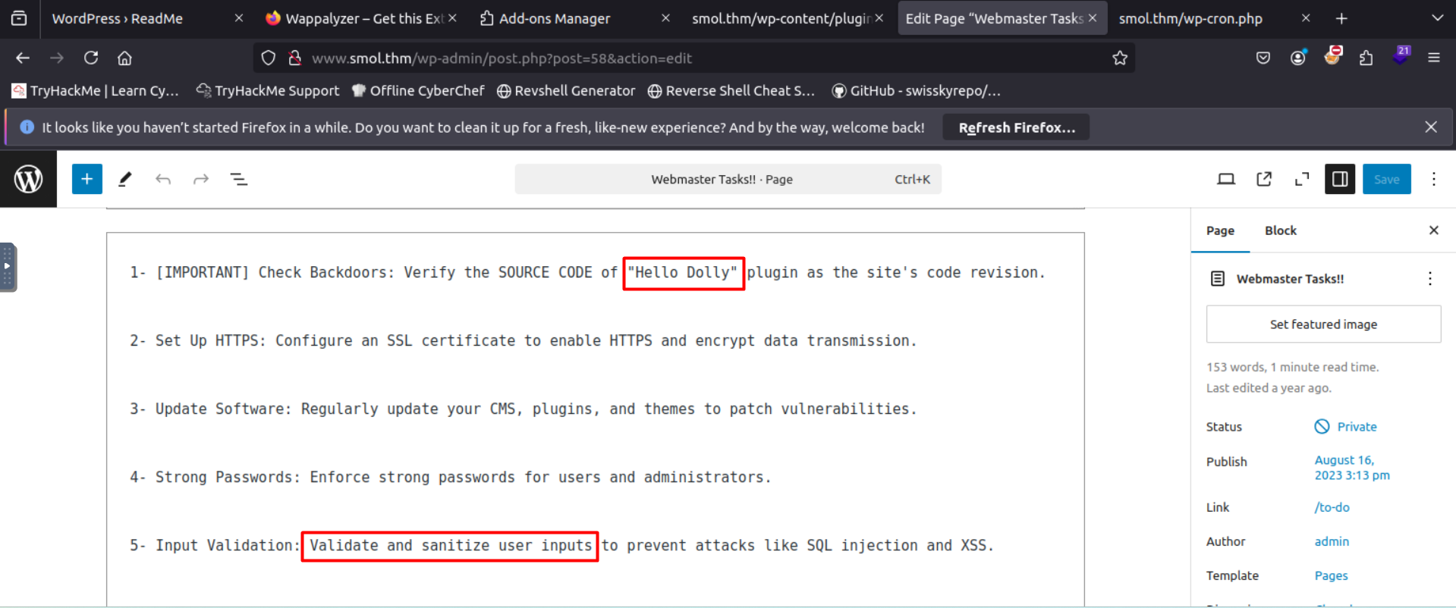Click the block inserter plus button
The height and width of the screenshot is (608, 1456).
[87, 179]
